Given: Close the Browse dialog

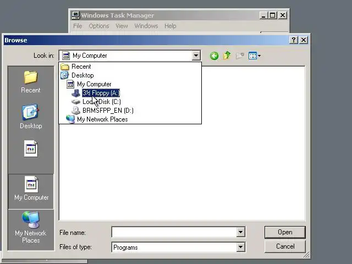Looking at the screenshot, I should [x=304, y=40].
